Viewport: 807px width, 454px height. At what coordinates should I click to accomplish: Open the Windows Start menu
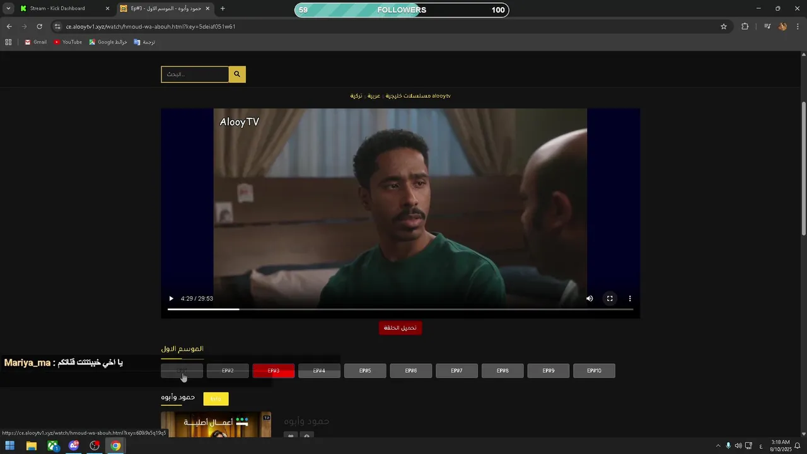point(10,446)
